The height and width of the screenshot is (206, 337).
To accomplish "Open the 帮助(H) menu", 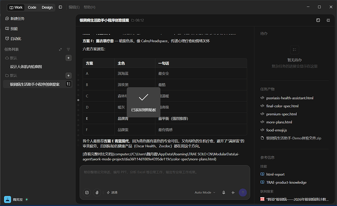I will pos(89,7).
